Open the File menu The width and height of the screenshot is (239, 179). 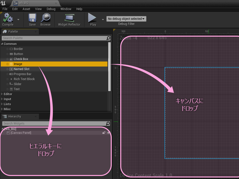(x=5, y=9)
